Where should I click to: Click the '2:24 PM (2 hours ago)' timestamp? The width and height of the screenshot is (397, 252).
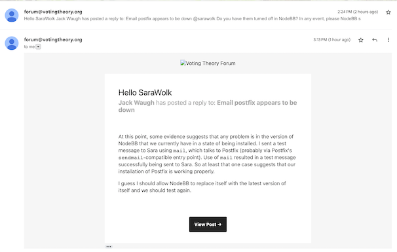click(358, 12)
